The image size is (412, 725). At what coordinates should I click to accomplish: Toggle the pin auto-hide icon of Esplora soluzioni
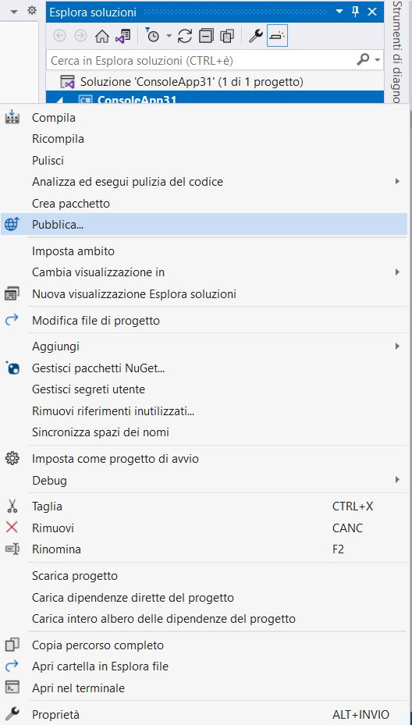356,12
